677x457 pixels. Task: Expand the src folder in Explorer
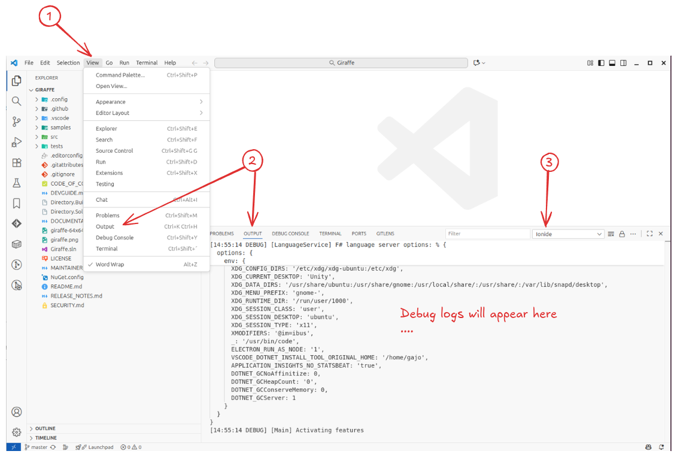tap(54, 137)
